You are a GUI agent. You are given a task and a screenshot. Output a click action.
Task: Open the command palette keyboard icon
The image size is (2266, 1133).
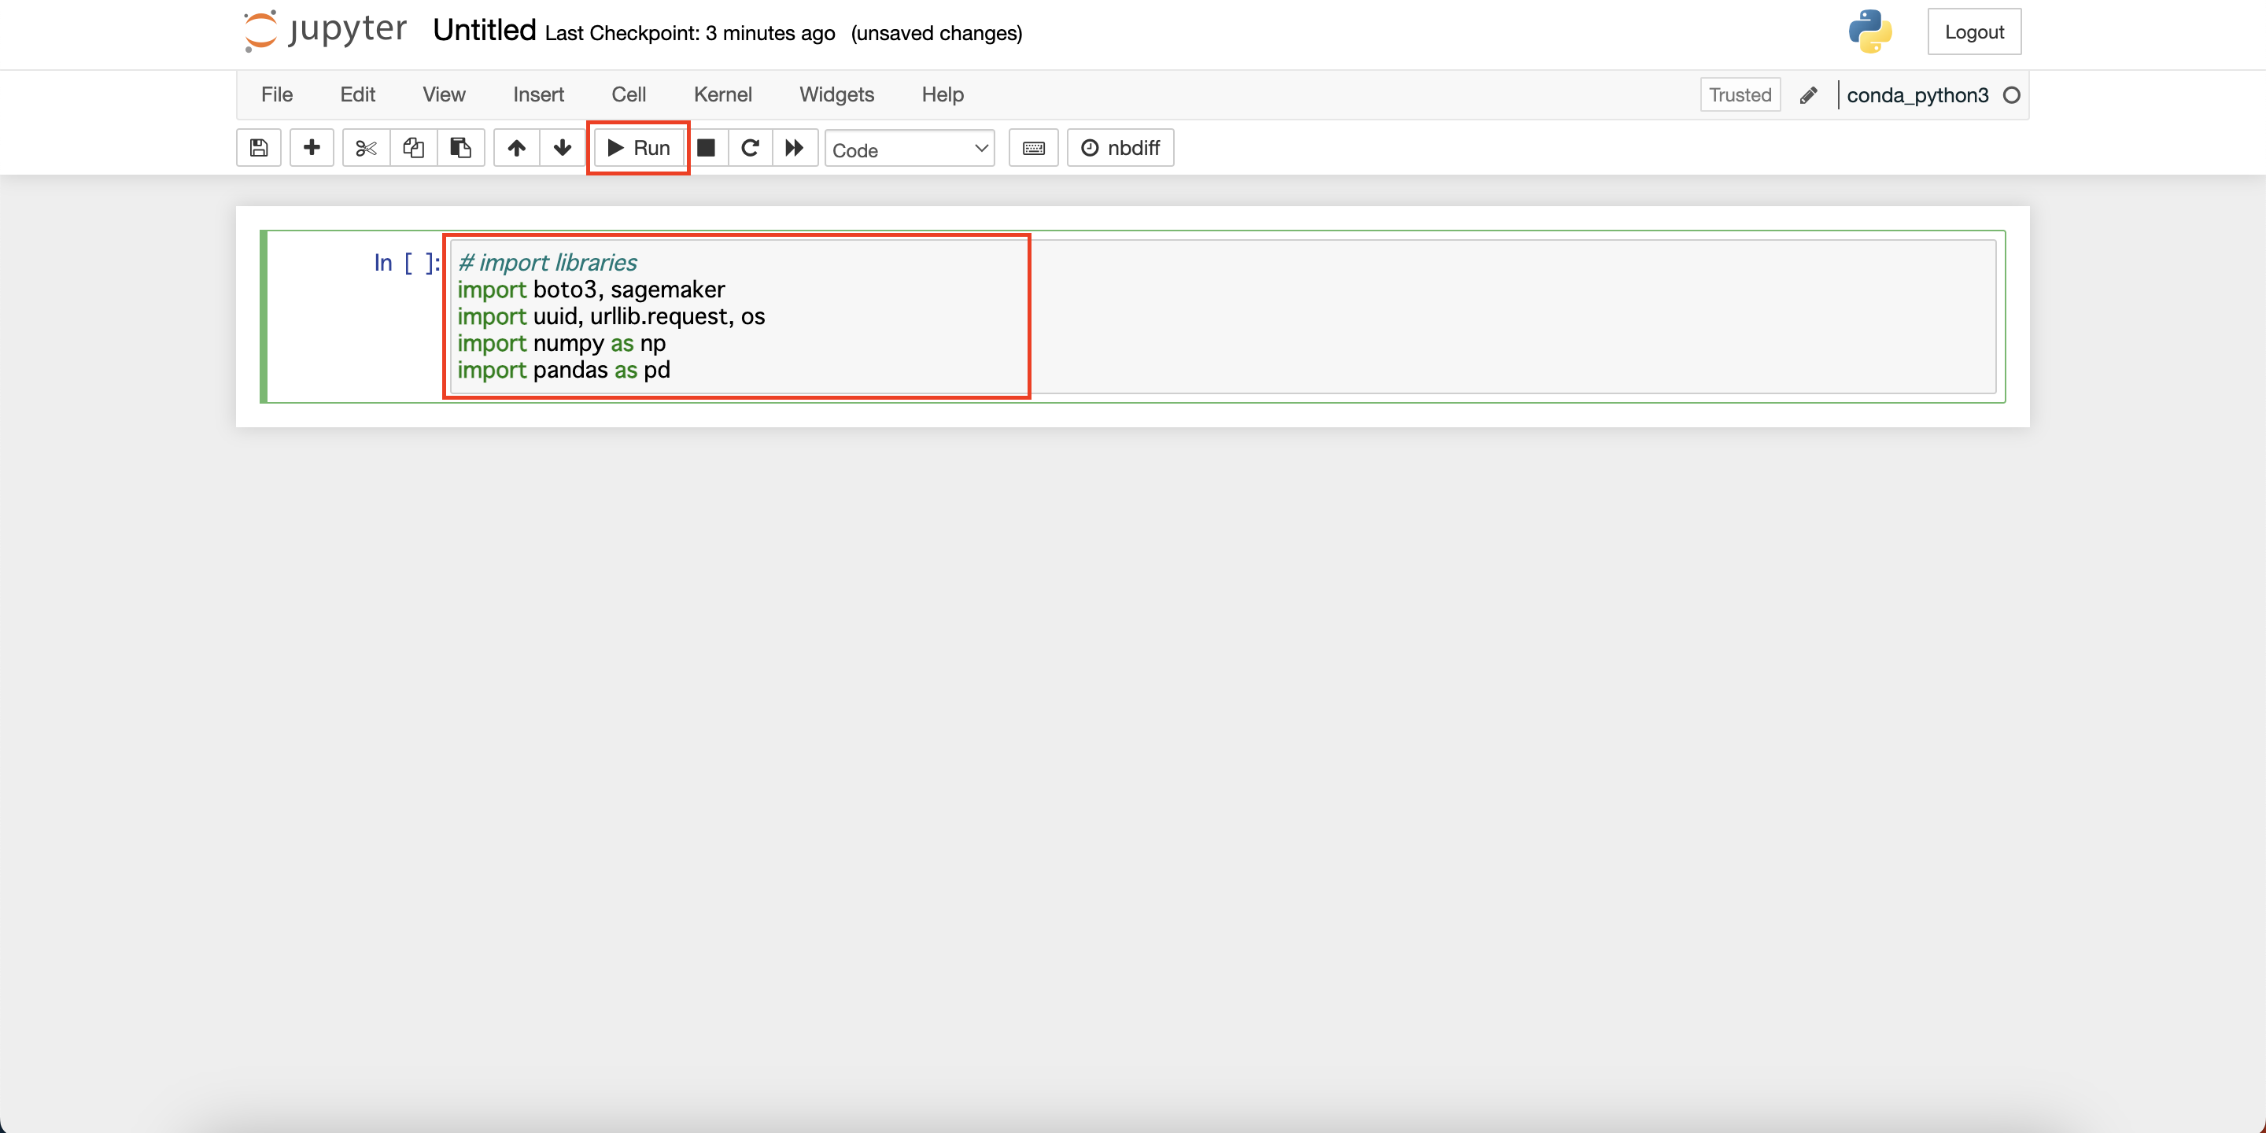(x=1033, y=148)
